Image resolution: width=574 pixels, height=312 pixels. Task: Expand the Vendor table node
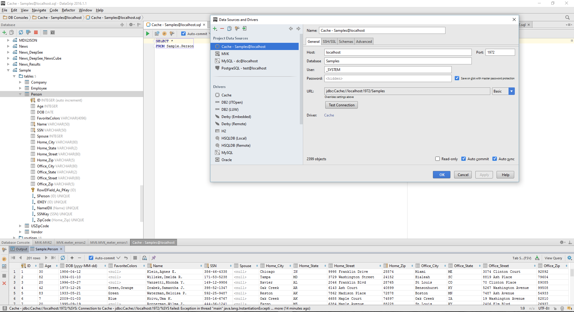coord(20,232)
